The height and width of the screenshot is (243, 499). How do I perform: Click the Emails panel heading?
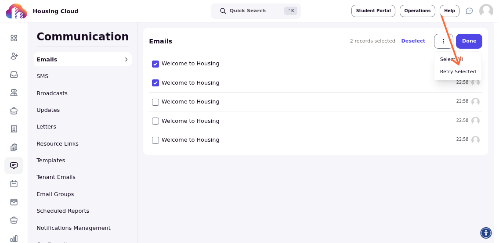click(x=160, y=41)
